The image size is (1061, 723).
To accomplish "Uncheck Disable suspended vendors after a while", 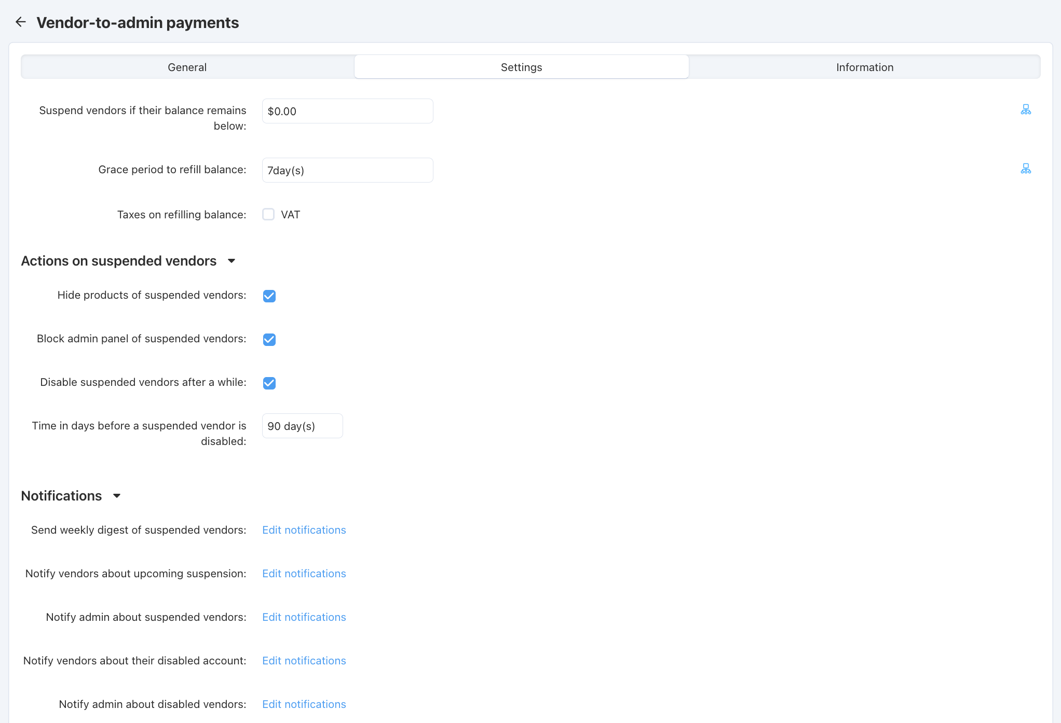I will pyautogui.click(x=269, y=383).
